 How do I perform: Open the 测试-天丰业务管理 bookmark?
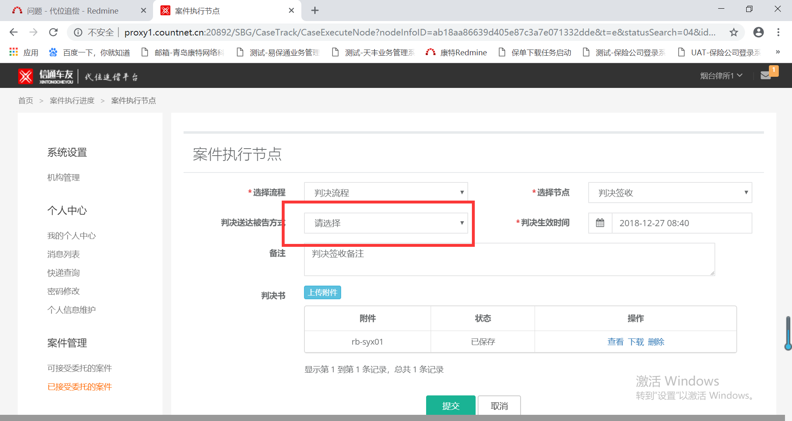[373, 52]
